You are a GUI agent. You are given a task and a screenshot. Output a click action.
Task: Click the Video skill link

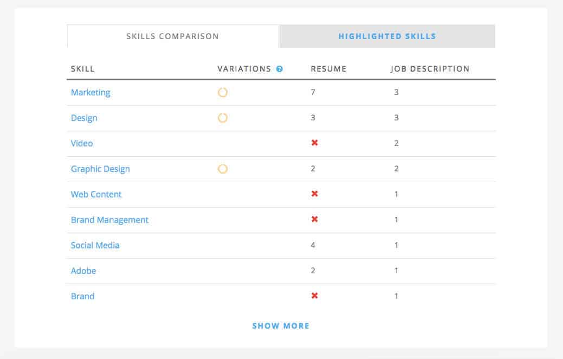(82, 143)
